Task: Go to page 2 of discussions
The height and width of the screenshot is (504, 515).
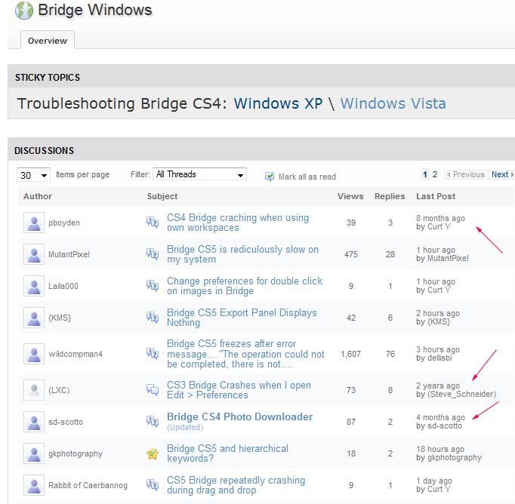Action: [x=435, y=174]
